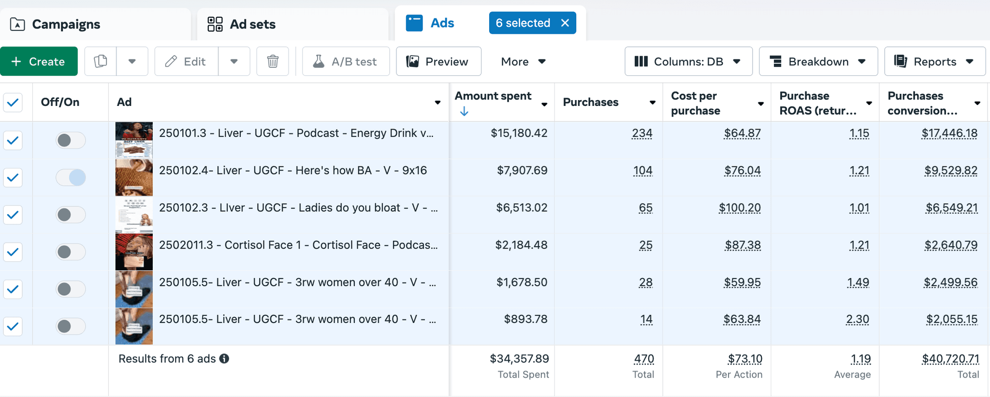
Task: Click the Edit pencil button
Action: click(186, 61)
